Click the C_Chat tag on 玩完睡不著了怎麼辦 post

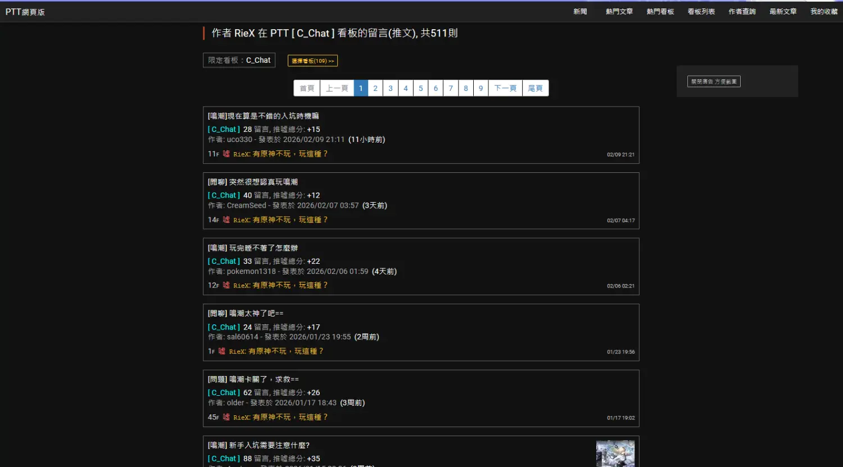(x=224, y=261)
